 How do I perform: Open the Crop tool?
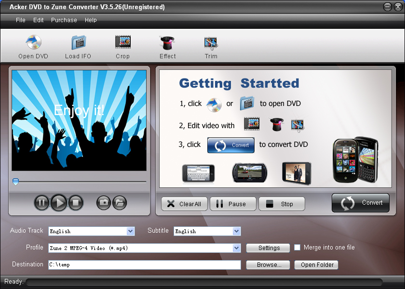122,46
